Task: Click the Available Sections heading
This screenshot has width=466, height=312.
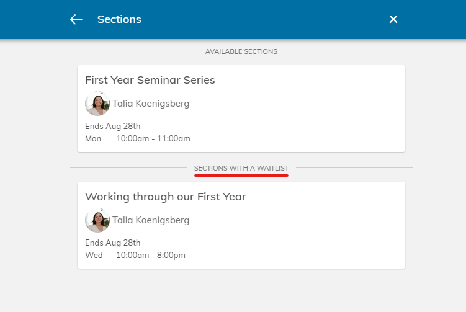Action: [241, 51]
